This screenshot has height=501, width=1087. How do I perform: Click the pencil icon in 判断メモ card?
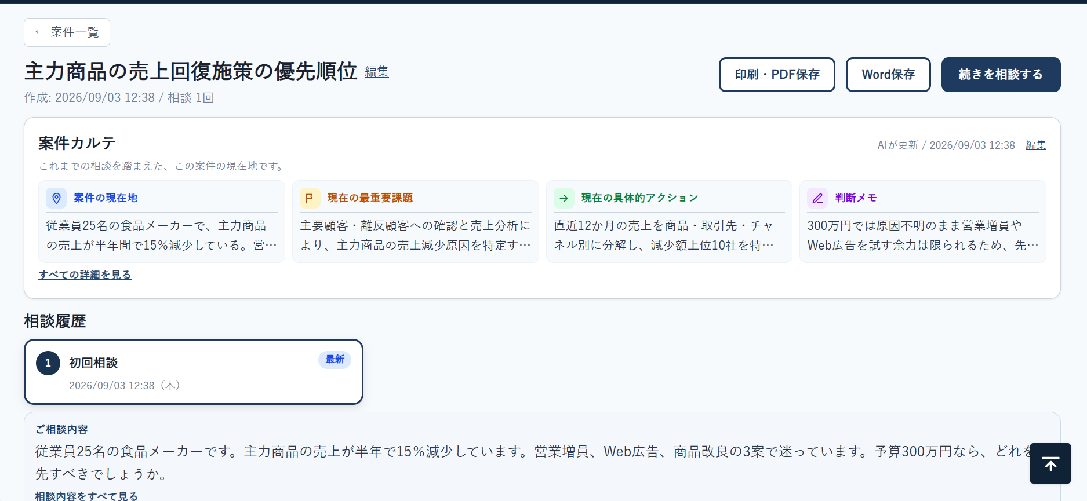pos(817,198)
